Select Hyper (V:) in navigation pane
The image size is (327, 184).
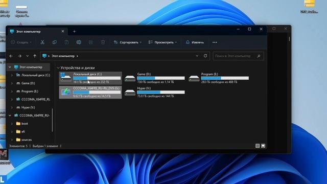tap(28, 108)
